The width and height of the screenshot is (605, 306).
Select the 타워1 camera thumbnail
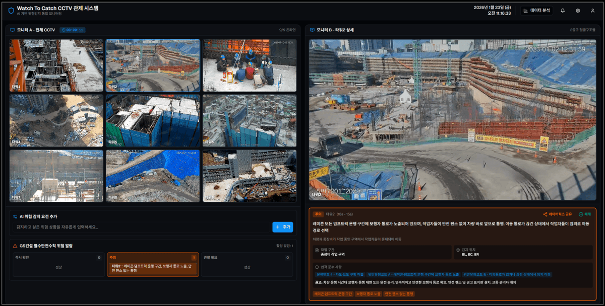tap(56, 65)
